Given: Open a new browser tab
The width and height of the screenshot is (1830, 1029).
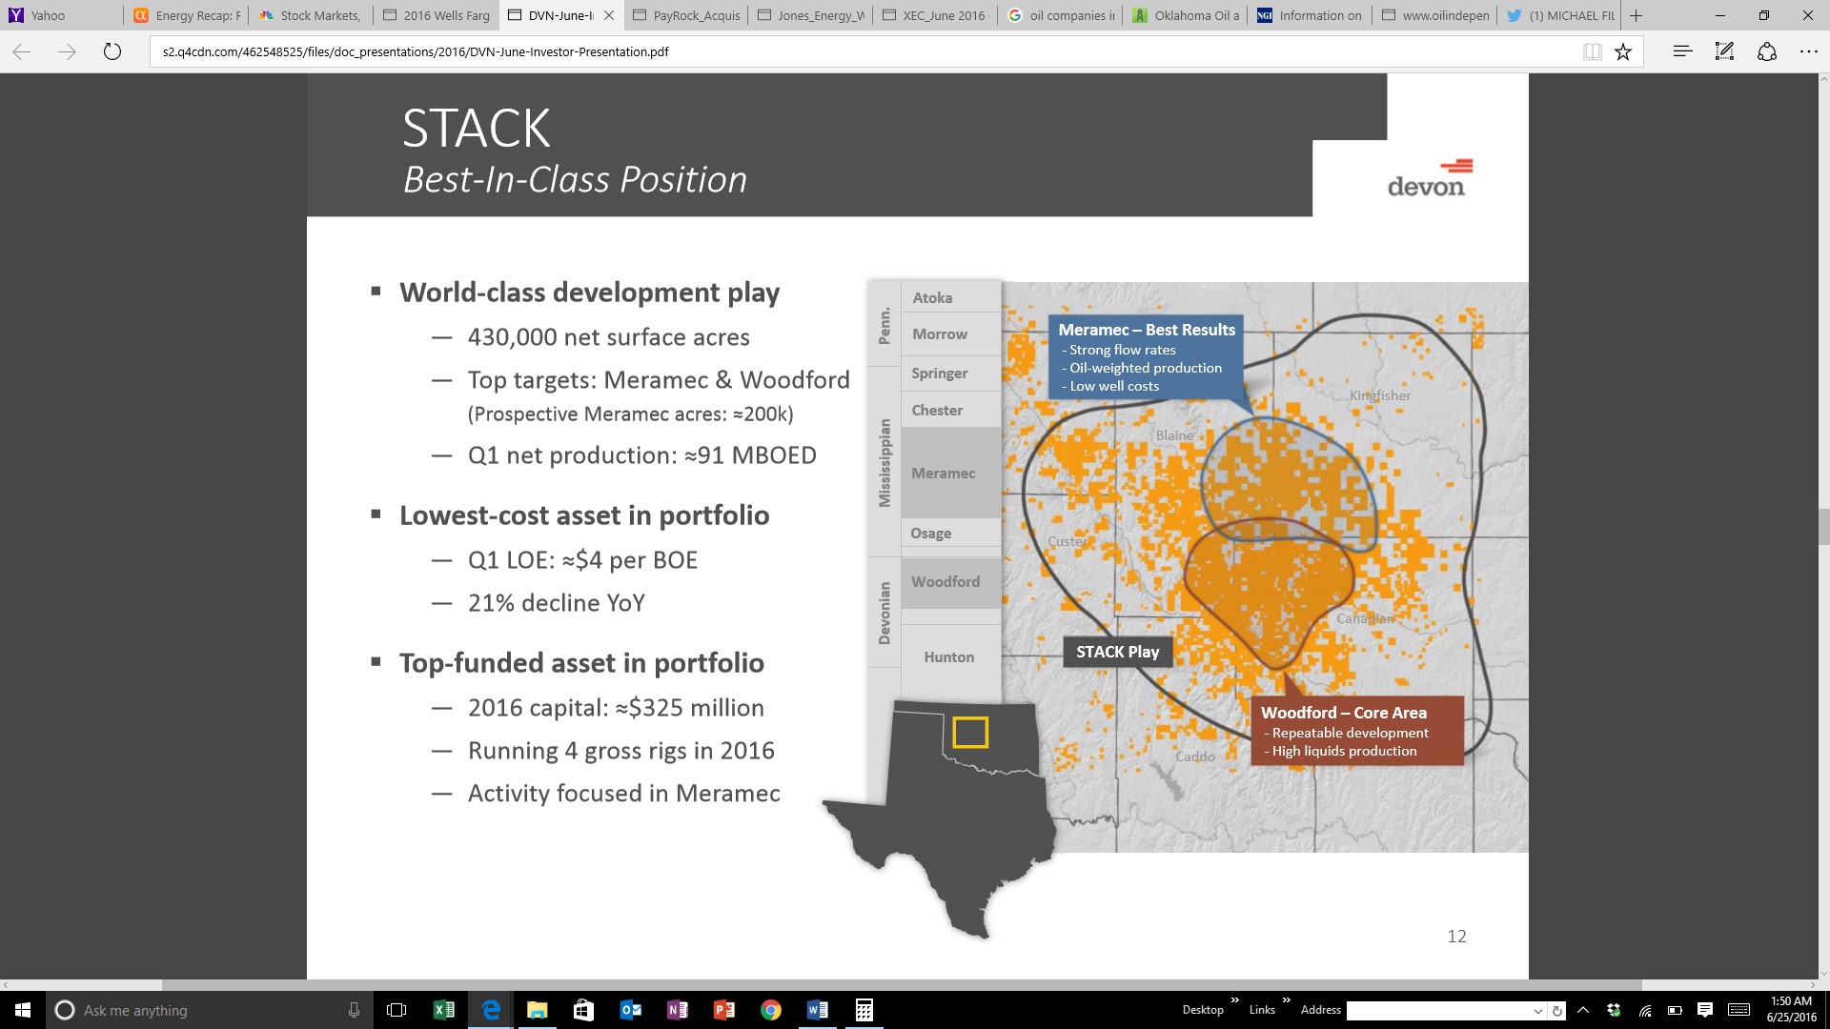Looking at the screenshot, I should click(1637, 15).
